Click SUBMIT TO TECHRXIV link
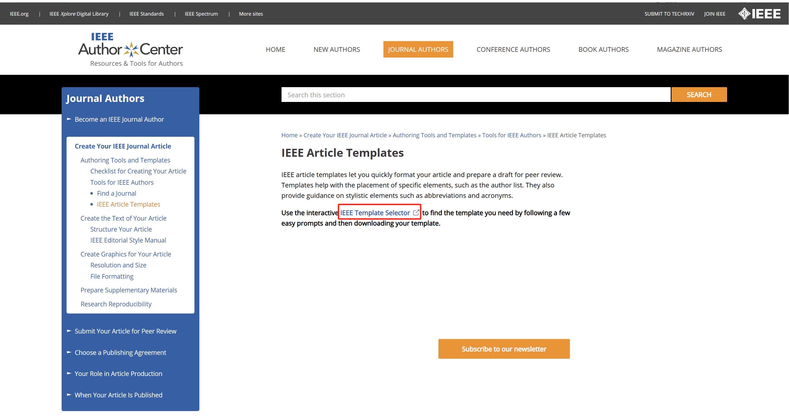789x416 pixels. [x=669, y=13]
